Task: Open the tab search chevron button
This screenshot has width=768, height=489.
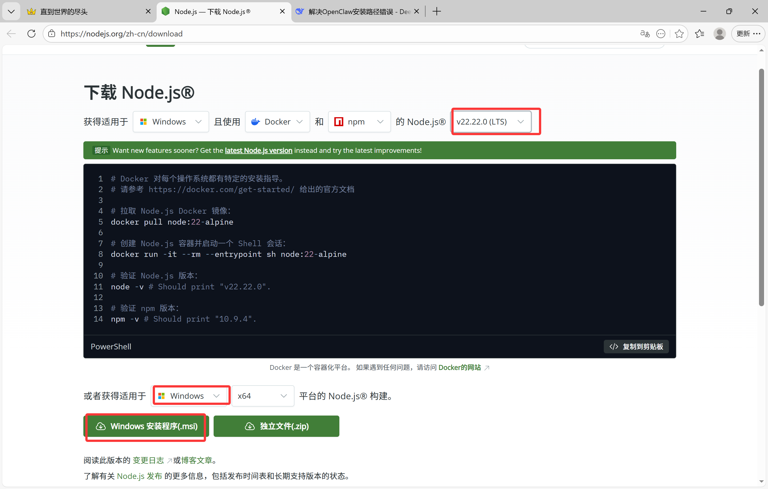Action: [11, 11]
